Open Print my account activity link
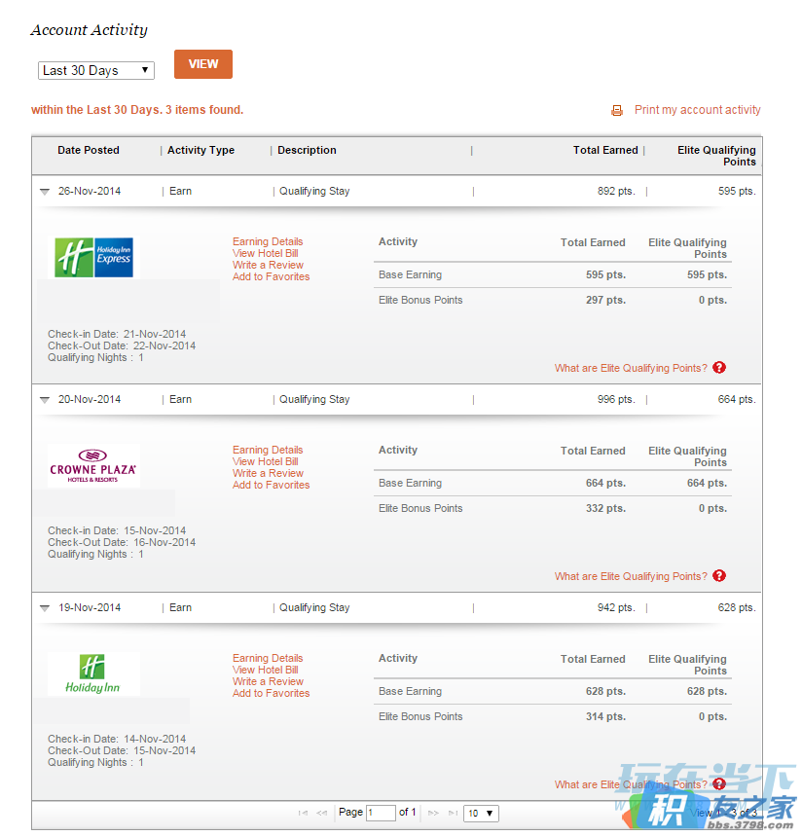This screenshot has height=836, width=802. pos(697,110)
